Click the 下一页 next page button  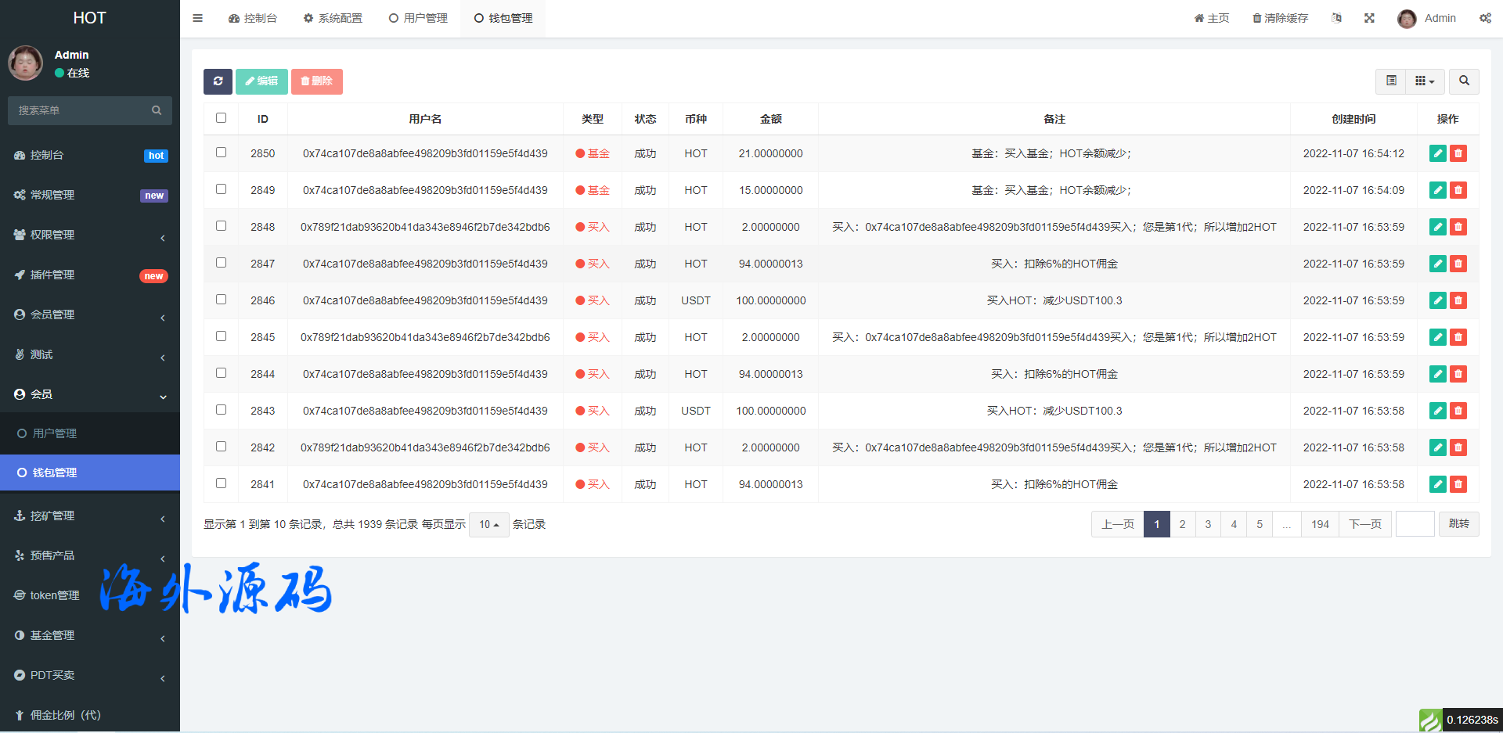(1364, 524)
